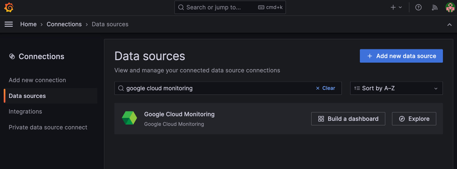The width and height of the screenshot is (457, 169).
Task: Open Add new connection in sidebar
Action: pyautogui.click(x=37, y=80)
